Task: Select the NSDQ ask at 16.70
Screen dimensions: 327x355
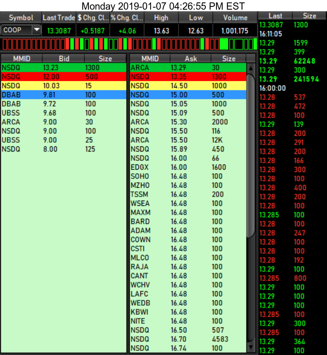Action: pos(188,339)
